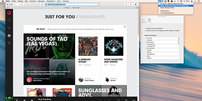Viewport: 202px width, 101px height.
Task: Uncheck YouTube media controller
Action: (x=146, y=38)
